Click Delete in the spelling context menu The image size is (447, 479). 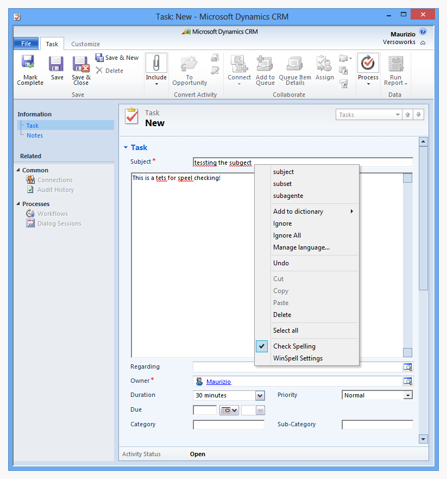click(x=306, y=315)
